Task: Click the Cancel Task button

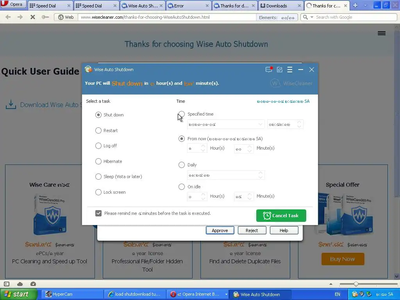Action: [281, 216]
